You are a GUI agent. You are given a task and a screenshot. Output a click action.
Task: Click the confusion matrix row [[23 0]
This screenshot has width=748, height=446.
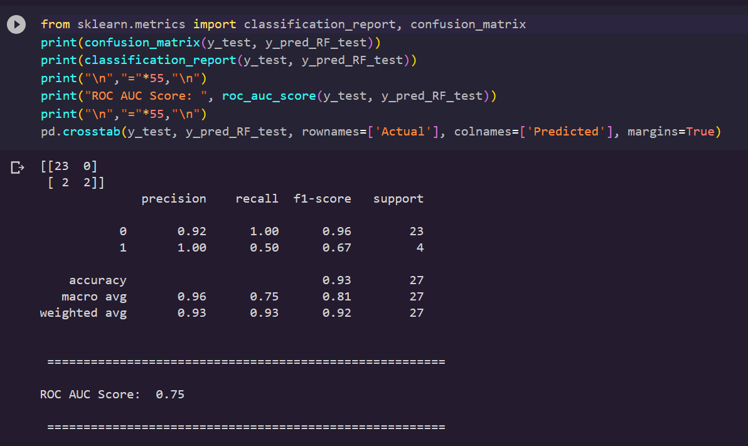point(69,166)
